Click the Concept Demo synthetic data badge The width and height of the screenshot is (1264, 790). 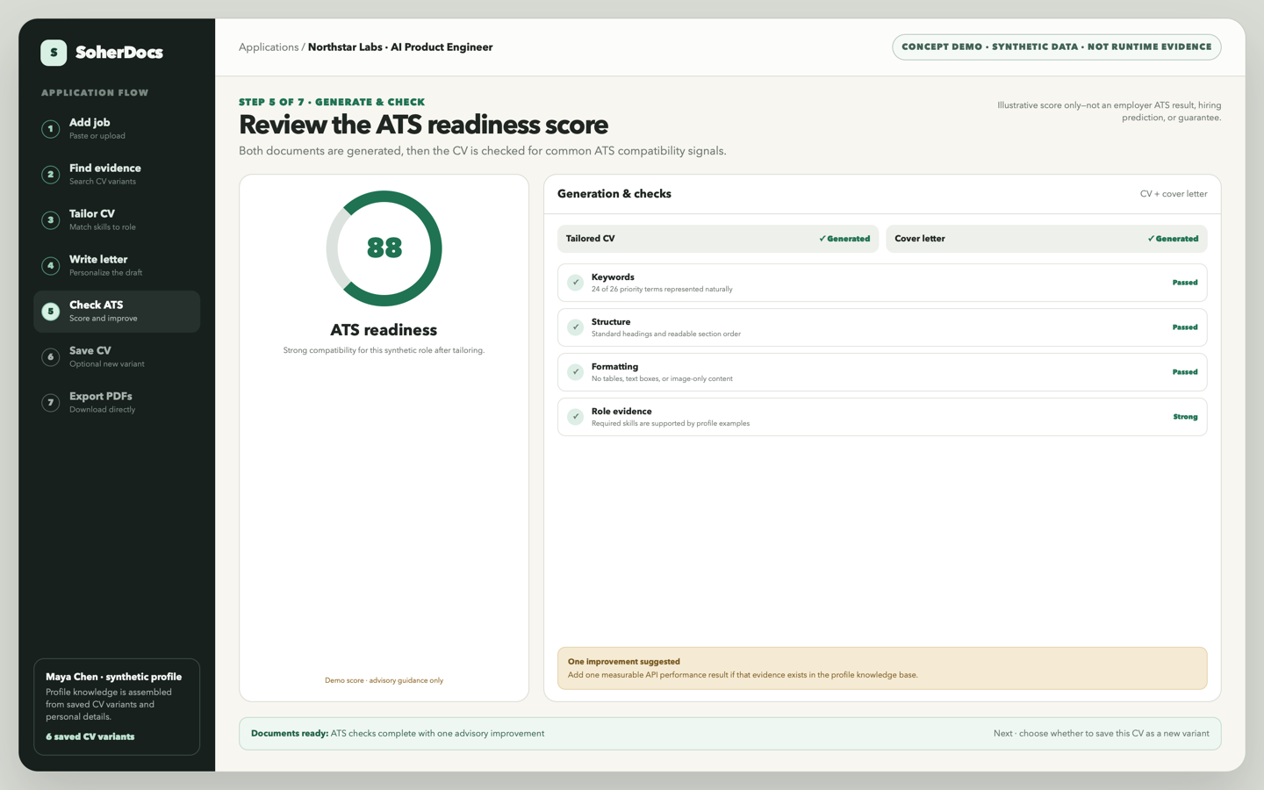coord(1057,47)
